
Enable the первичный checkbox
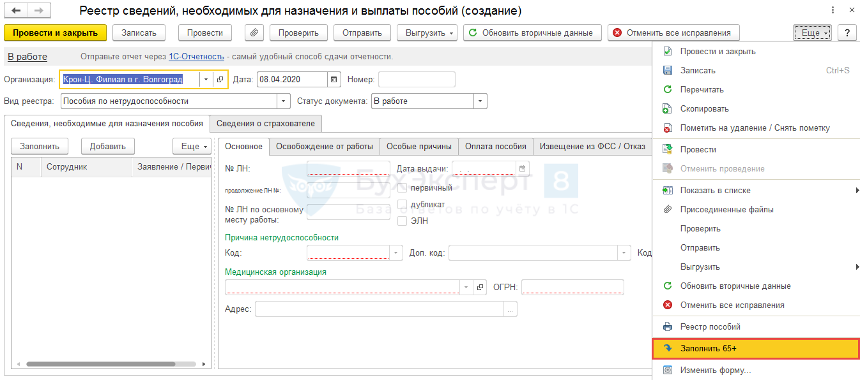coord(403,187)
